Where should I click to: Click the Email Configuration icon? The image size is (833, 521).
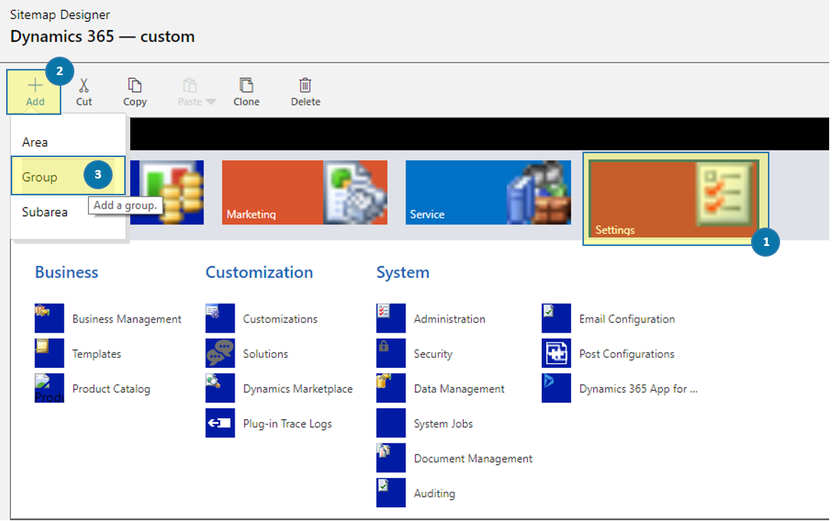556,318
